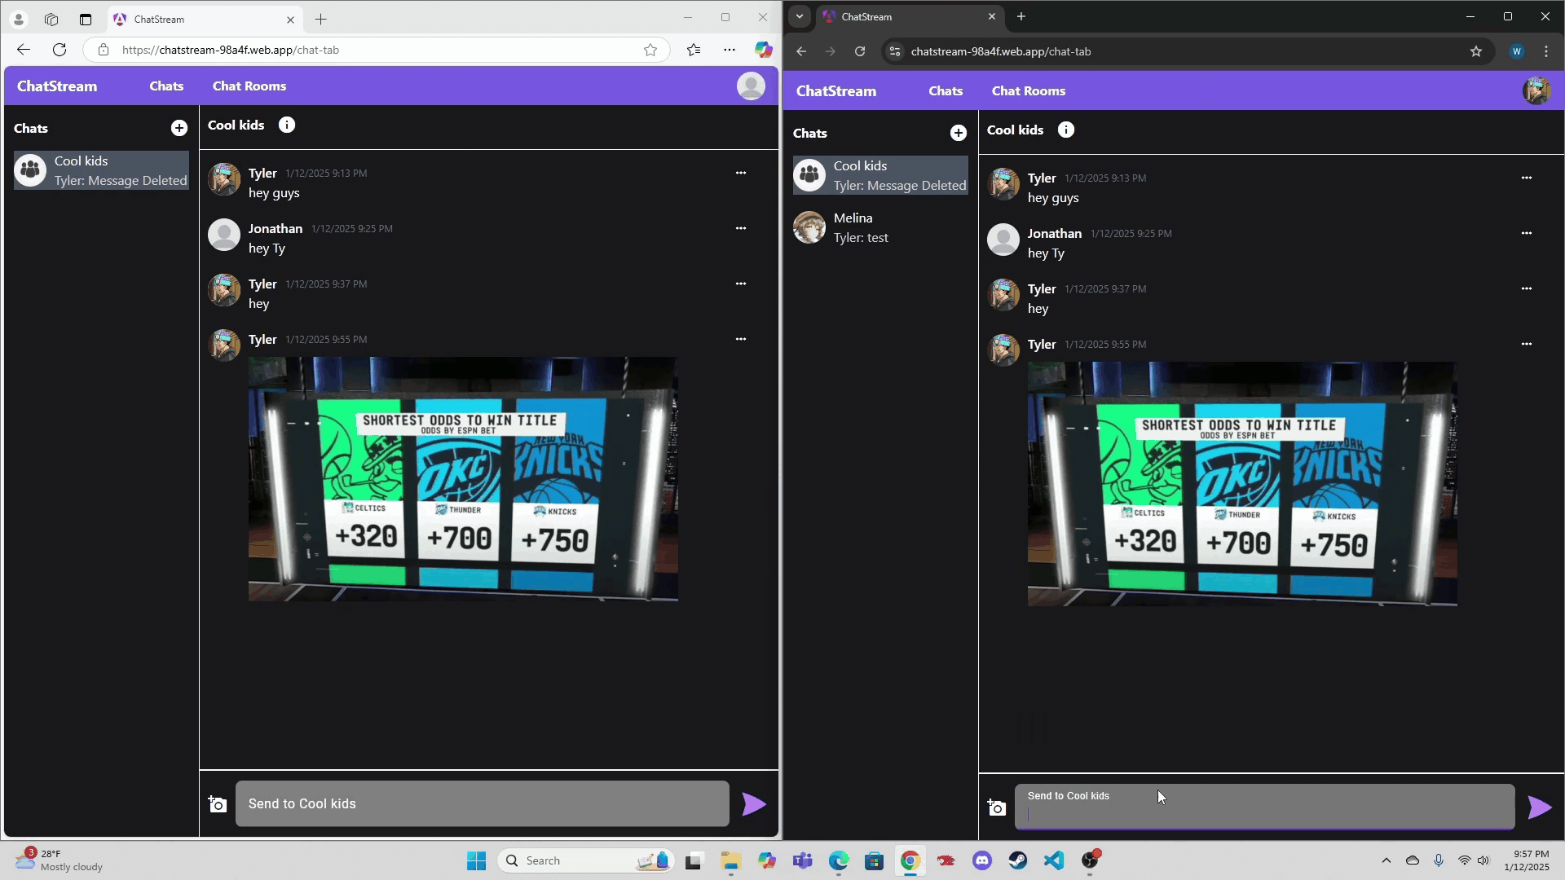This screenshot has width=1565, height=880.
Task: Expand Chrome tab search dropdown
Action: click(800, 16)
